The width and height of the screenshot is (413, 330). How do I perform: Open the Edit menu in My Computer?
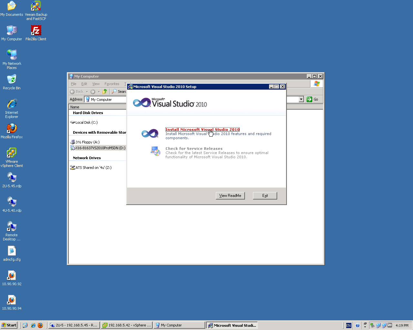point(84,84)
